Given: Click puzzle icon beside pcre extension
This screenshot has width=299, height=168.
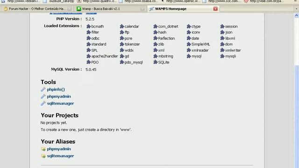Looking at the screenshot, I should click(x=122, y=38).
